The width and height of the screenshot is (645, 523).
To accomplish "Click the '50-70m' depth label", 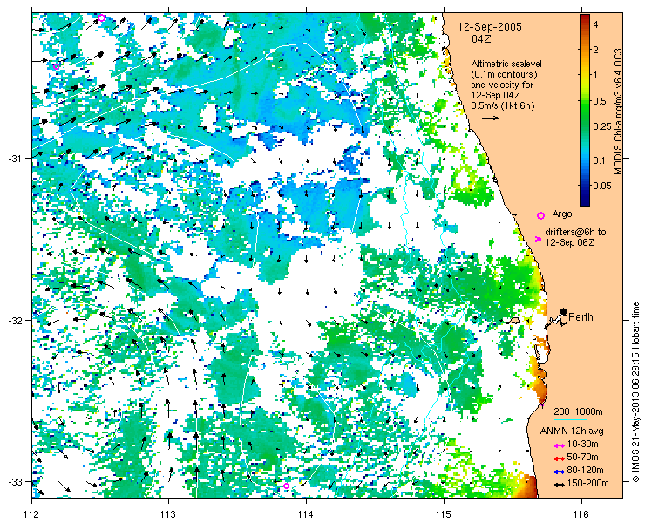I will [x=582, y=457].
